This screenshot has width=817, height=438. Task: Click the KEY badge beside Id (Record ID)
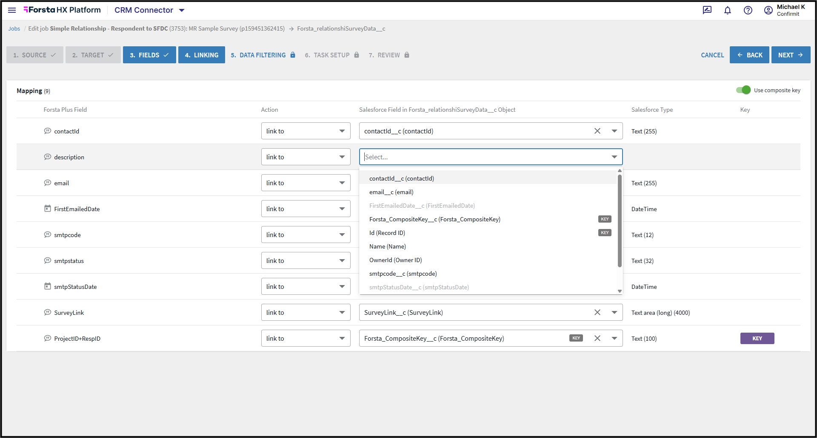605,232
